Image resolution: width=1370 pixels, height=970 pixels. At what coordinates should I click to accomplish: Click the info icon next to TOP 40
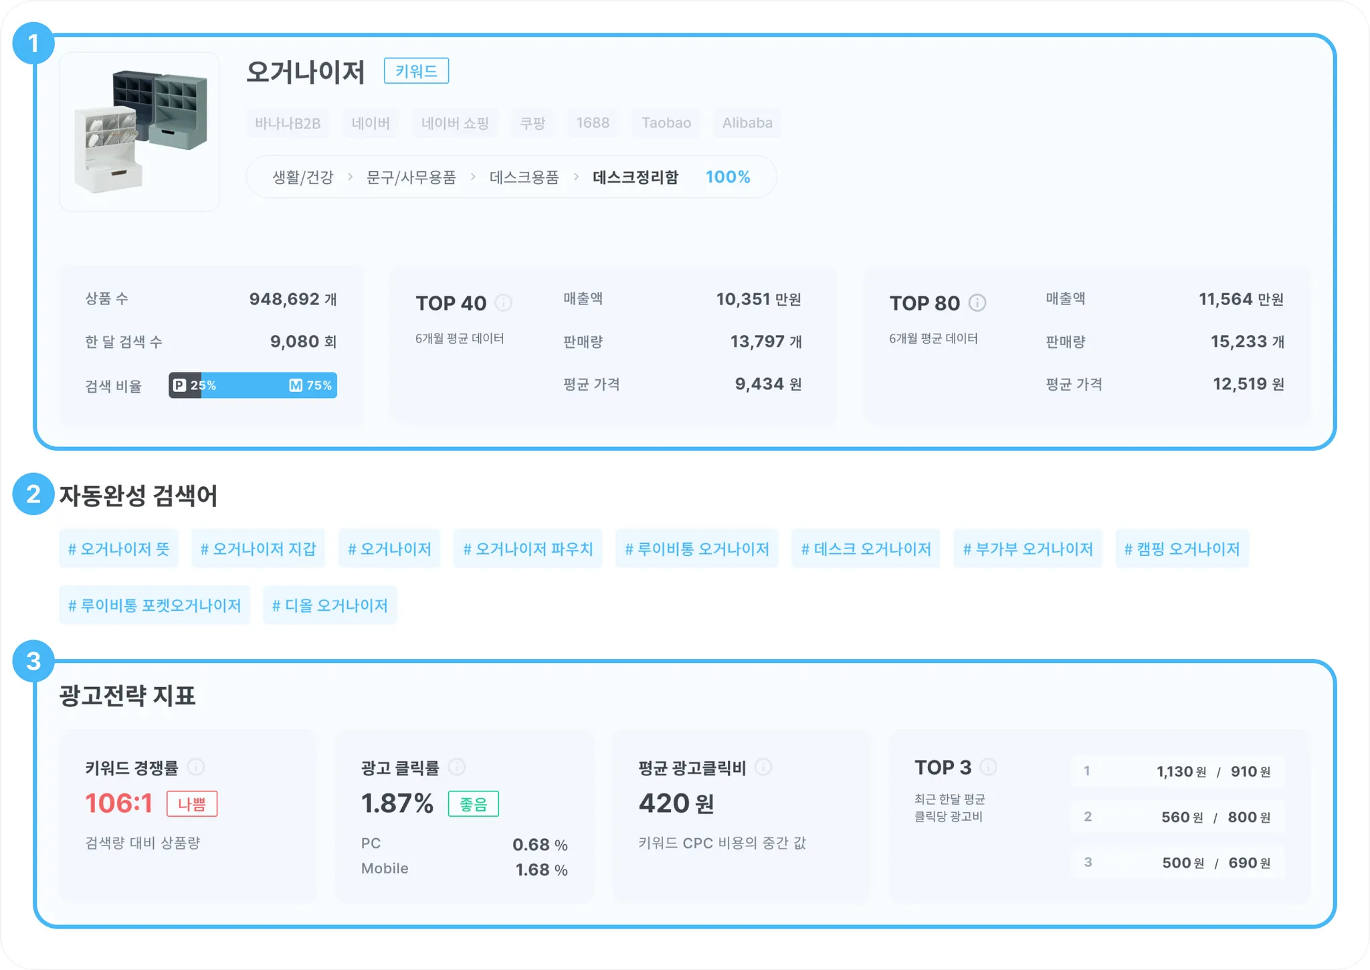(503, 303)
